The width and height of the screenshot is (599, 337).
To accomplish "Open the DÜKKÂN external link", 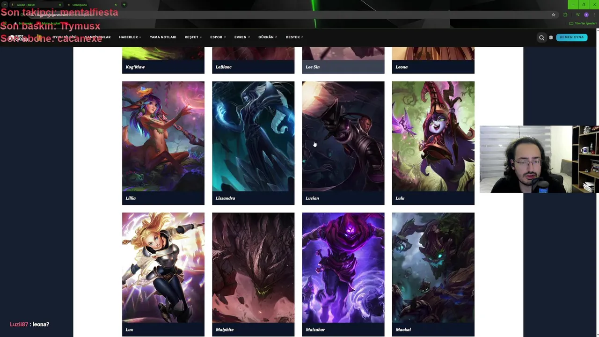I will pos(268,37).
